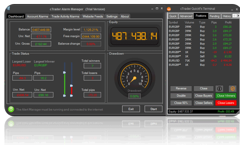Open the Dashboard tab
Image resolution: width=240 pixels, height=145 pixels.
pos(16,16)
